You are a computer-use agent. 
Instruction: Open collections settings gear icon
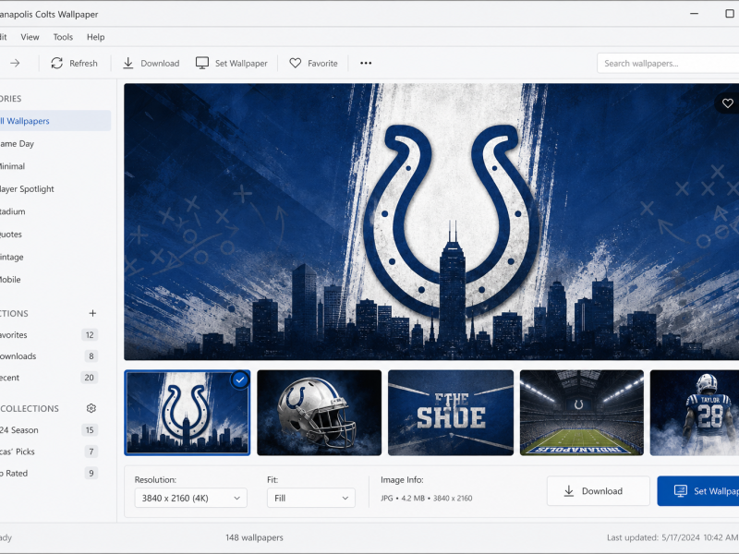[x=91, y=408]
